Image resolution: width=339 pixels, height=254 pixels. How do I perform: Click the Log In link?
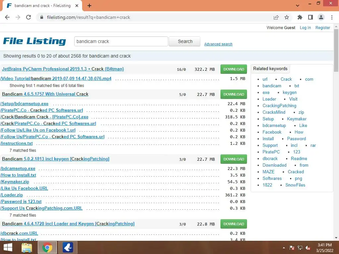305,28
